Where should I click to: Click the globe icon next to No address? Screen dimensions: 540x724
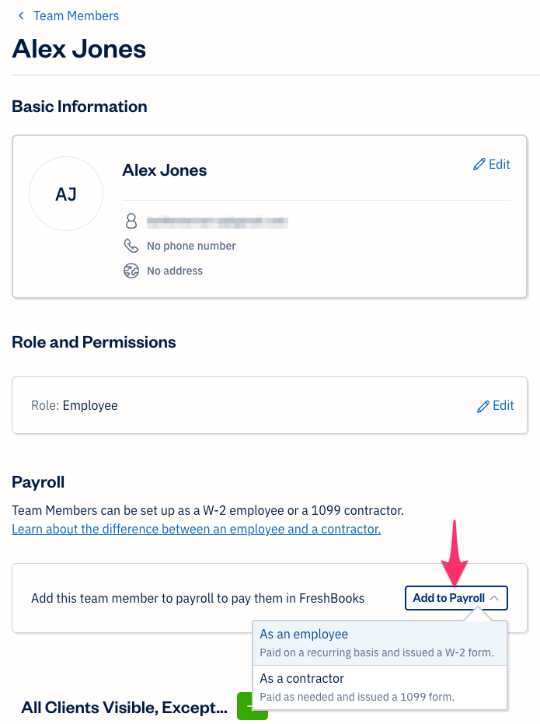click(131, 271)
